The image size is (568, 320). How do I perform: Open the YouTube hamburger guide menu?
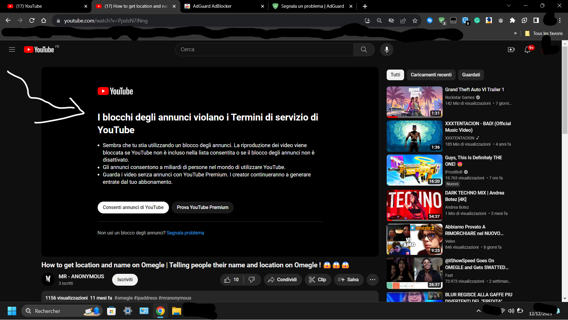(x=12, y=49)
